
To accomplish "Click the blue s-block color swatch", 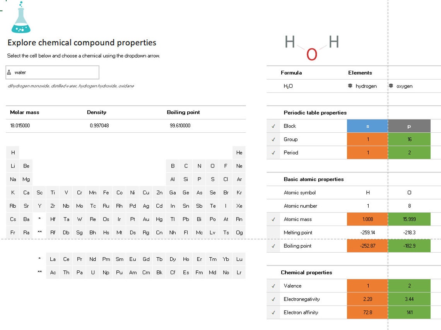I will (367, 126).
